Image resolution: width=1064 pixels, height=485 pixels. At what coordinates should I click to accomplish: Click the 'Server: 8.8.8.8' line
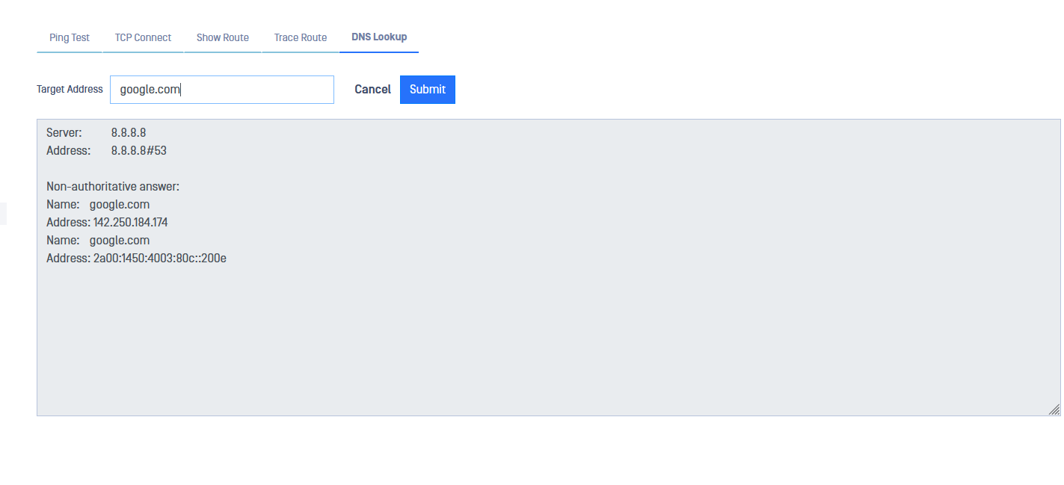(96, 133)
